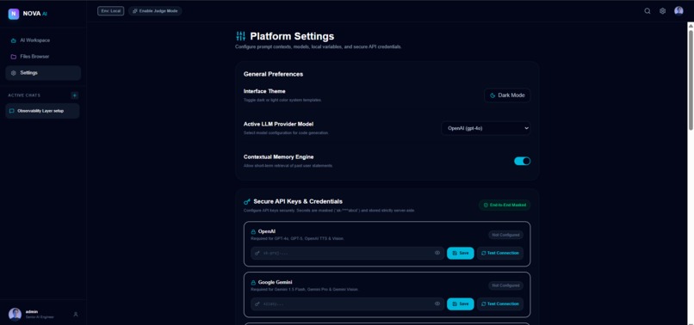Image resolution: width=694 pixels, height=325 pixels.
Task: Test Connection for Google Gemini
Action: coord(500,304)
